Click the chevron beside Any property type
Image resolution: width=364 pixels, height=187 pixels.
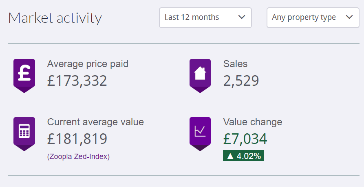click(349, 17)
